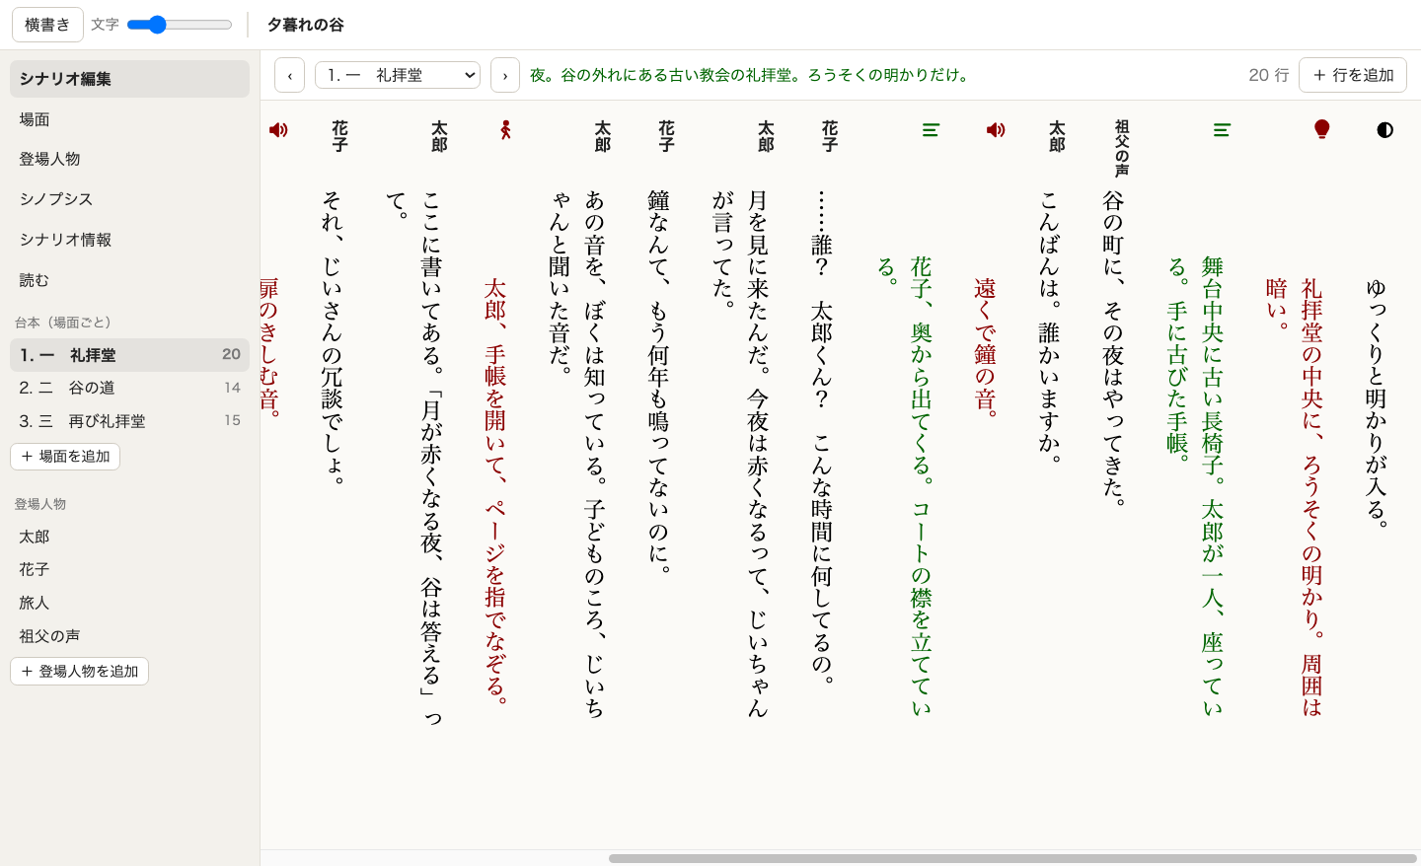
Task: Click the dialogue それ、じいさんの冗談でしょ。
Action: (x=332, y=337)
